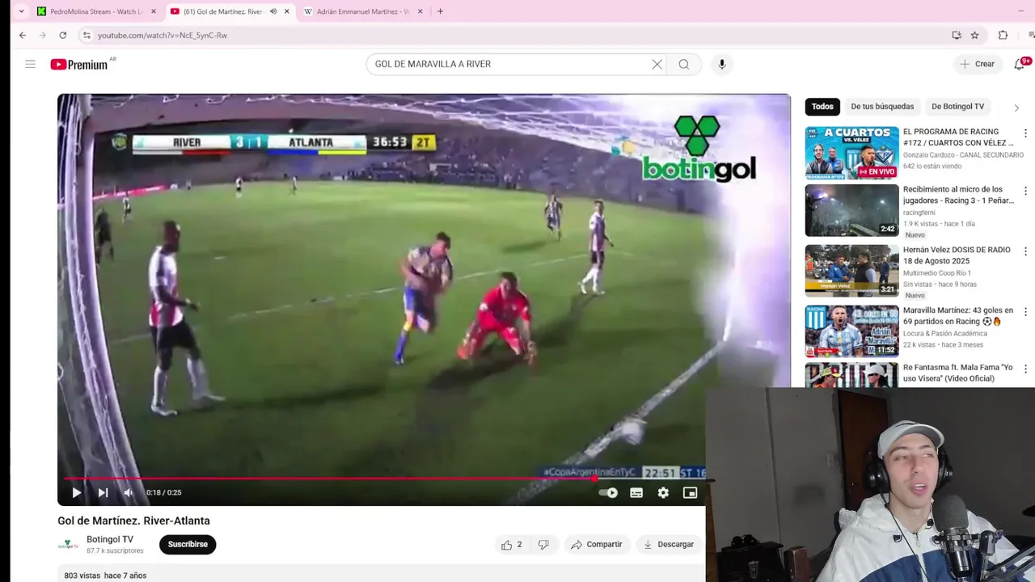Clear the search query with the X

tap(657, 64)
